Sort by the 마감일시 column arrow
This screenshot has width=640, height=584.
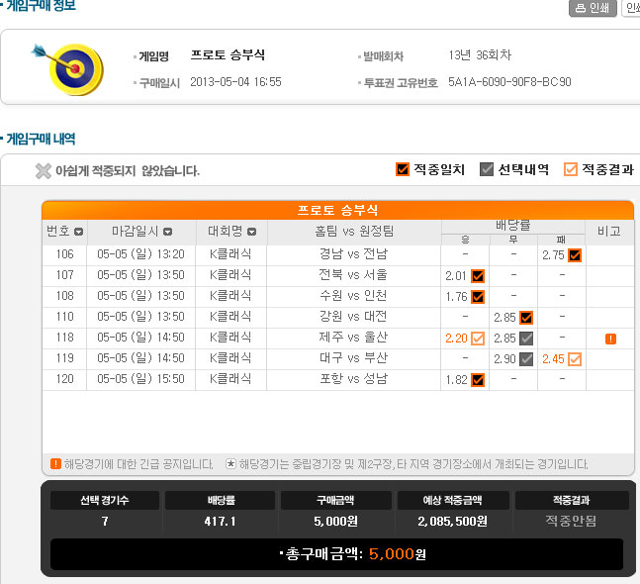click(x=167, y=232)
